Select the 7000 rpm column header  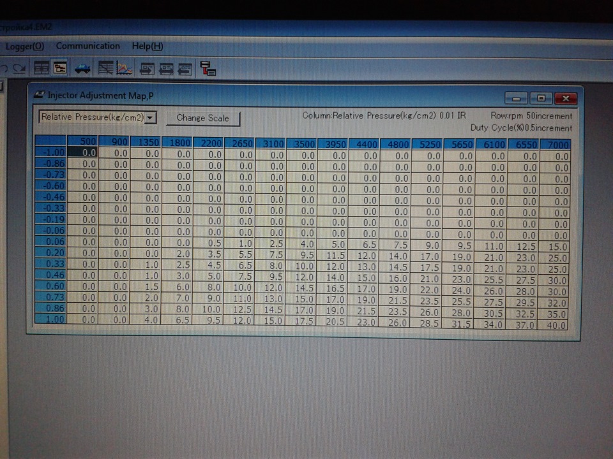(x=555, y=145)
